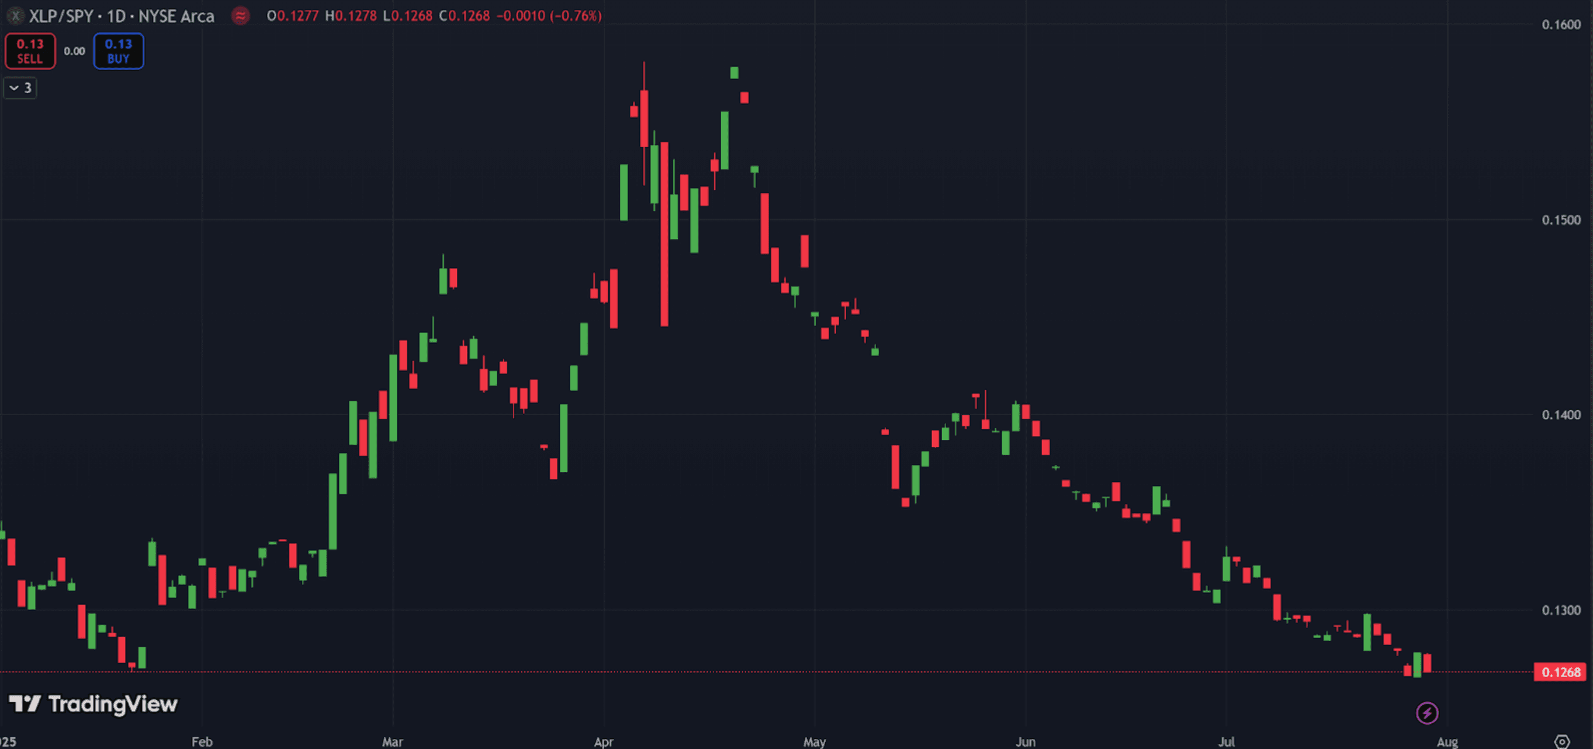This screenshot has width=1593, height=749.
Task: Click the red 0.1268 current price label
Action: 1560,672
